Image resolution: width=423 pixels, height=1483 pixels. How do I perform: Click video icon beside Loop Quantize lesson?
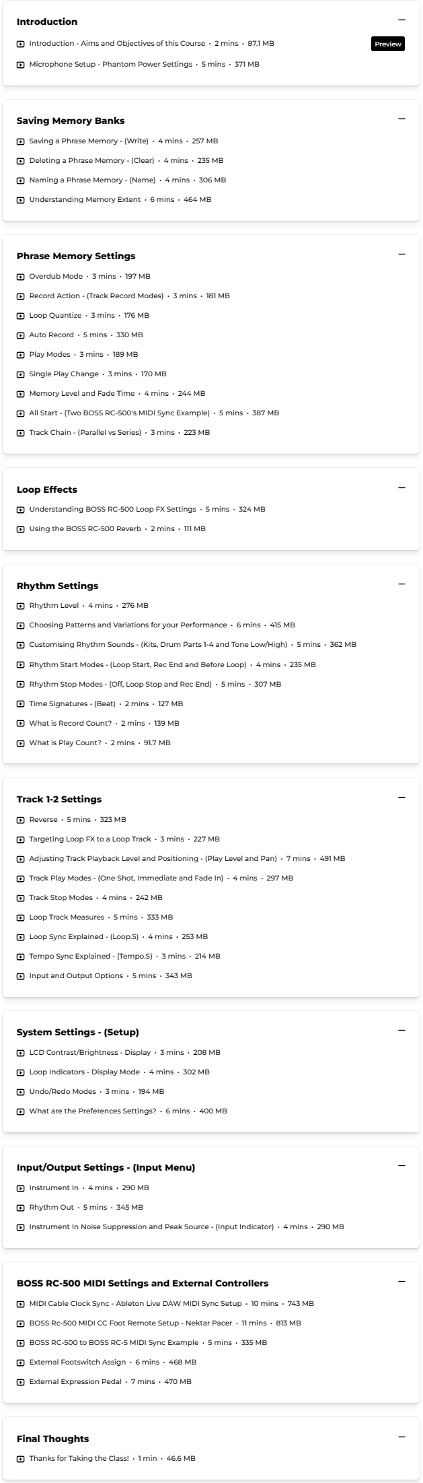point(21,316)
